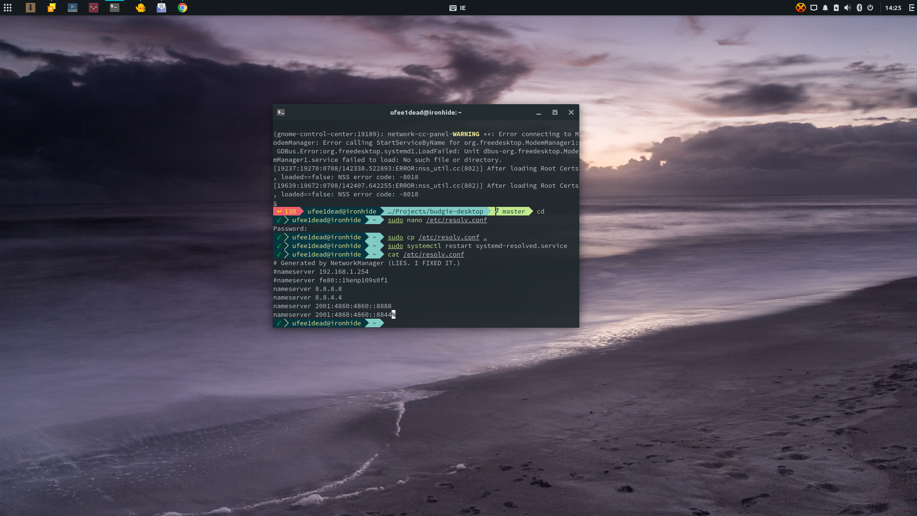917x516 pixels.
Task: Click the IE keyboard layout indicator
Action: tap(458, 8)
